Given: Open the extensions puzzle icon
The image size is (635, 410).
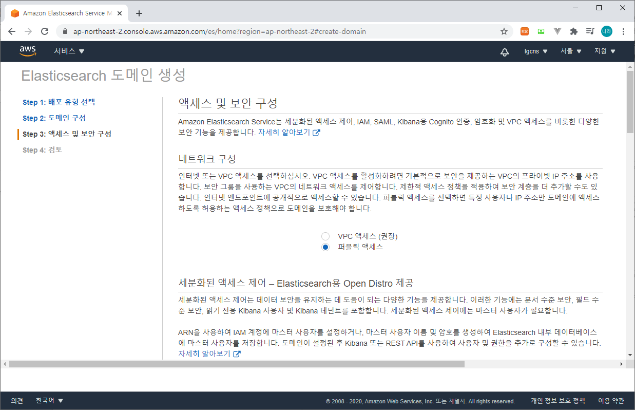Looking at the screenshot, I should pyautogui.click(x=574, y=31).
